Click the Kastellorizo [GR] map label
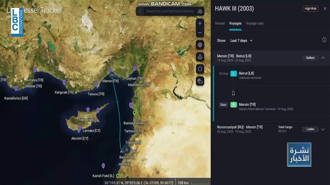The width and height of the screenshot is (330, 185). pos(16,98)
